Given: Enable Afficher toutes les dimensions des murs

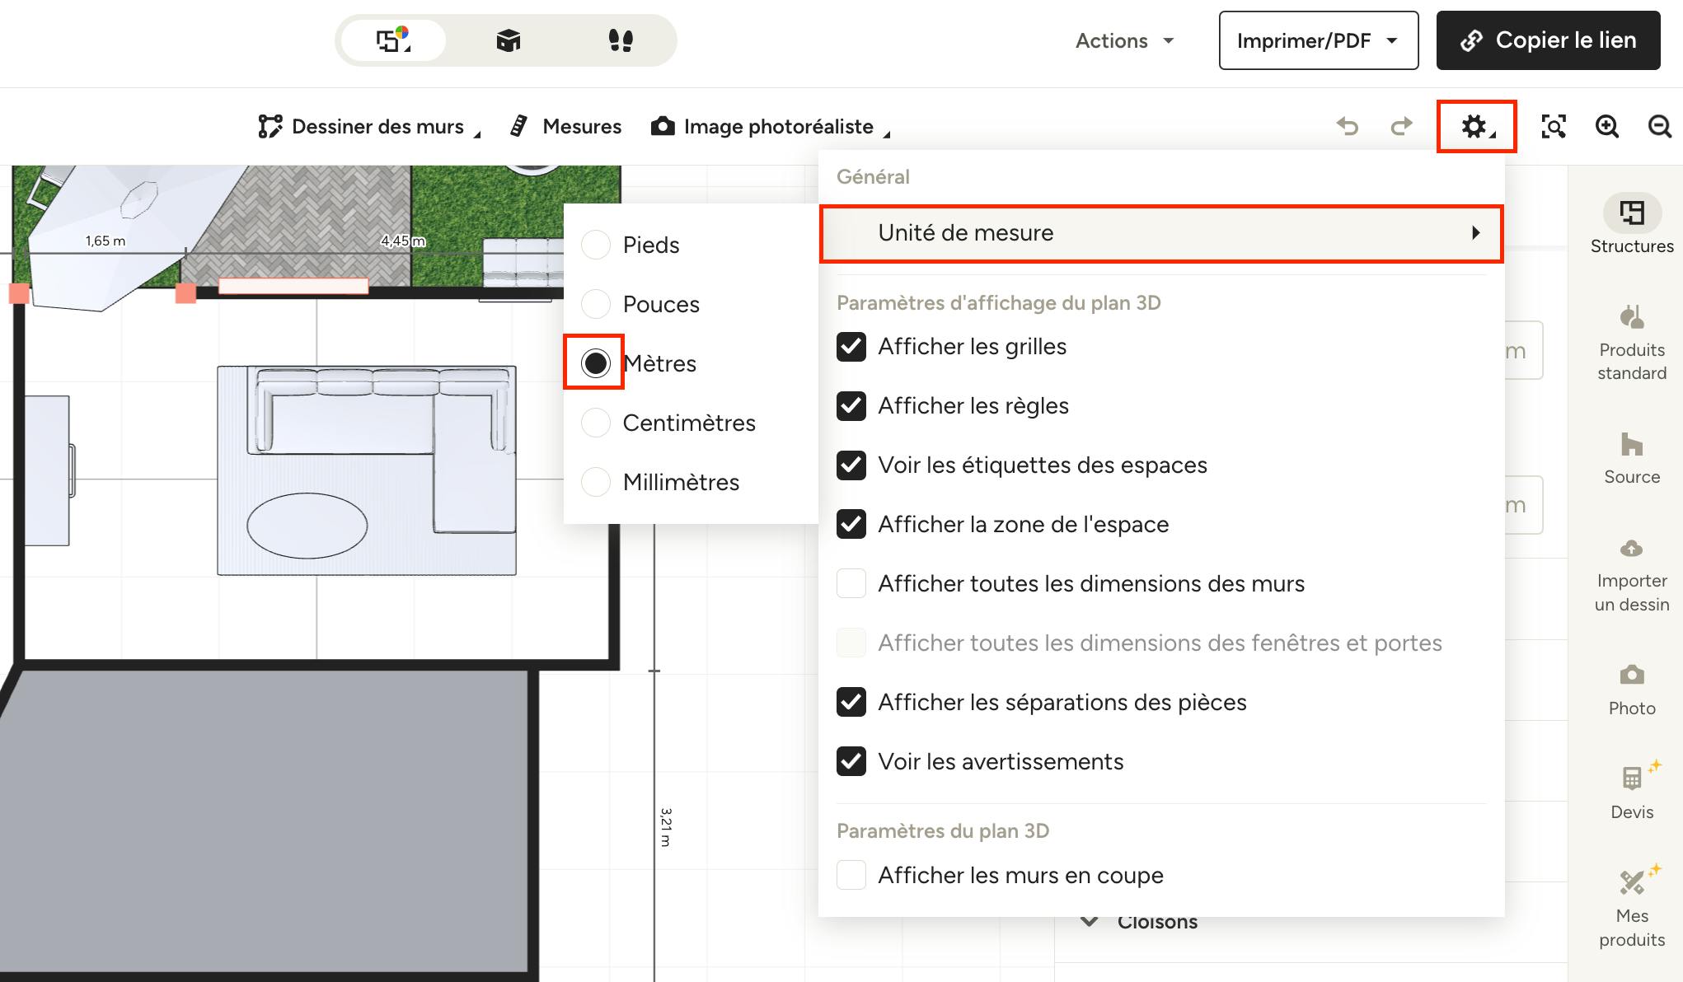Looking at the screenshot, I should click(x=851, y=583).
